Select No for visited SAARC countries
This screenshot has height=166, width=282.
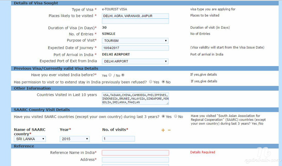(x=176, y=117)
